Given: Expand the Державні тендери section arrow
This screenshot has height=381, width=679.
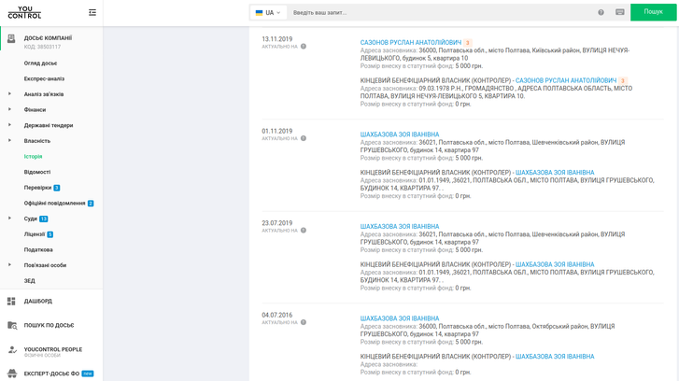Looking at the screenshot, I should (9, 125).
